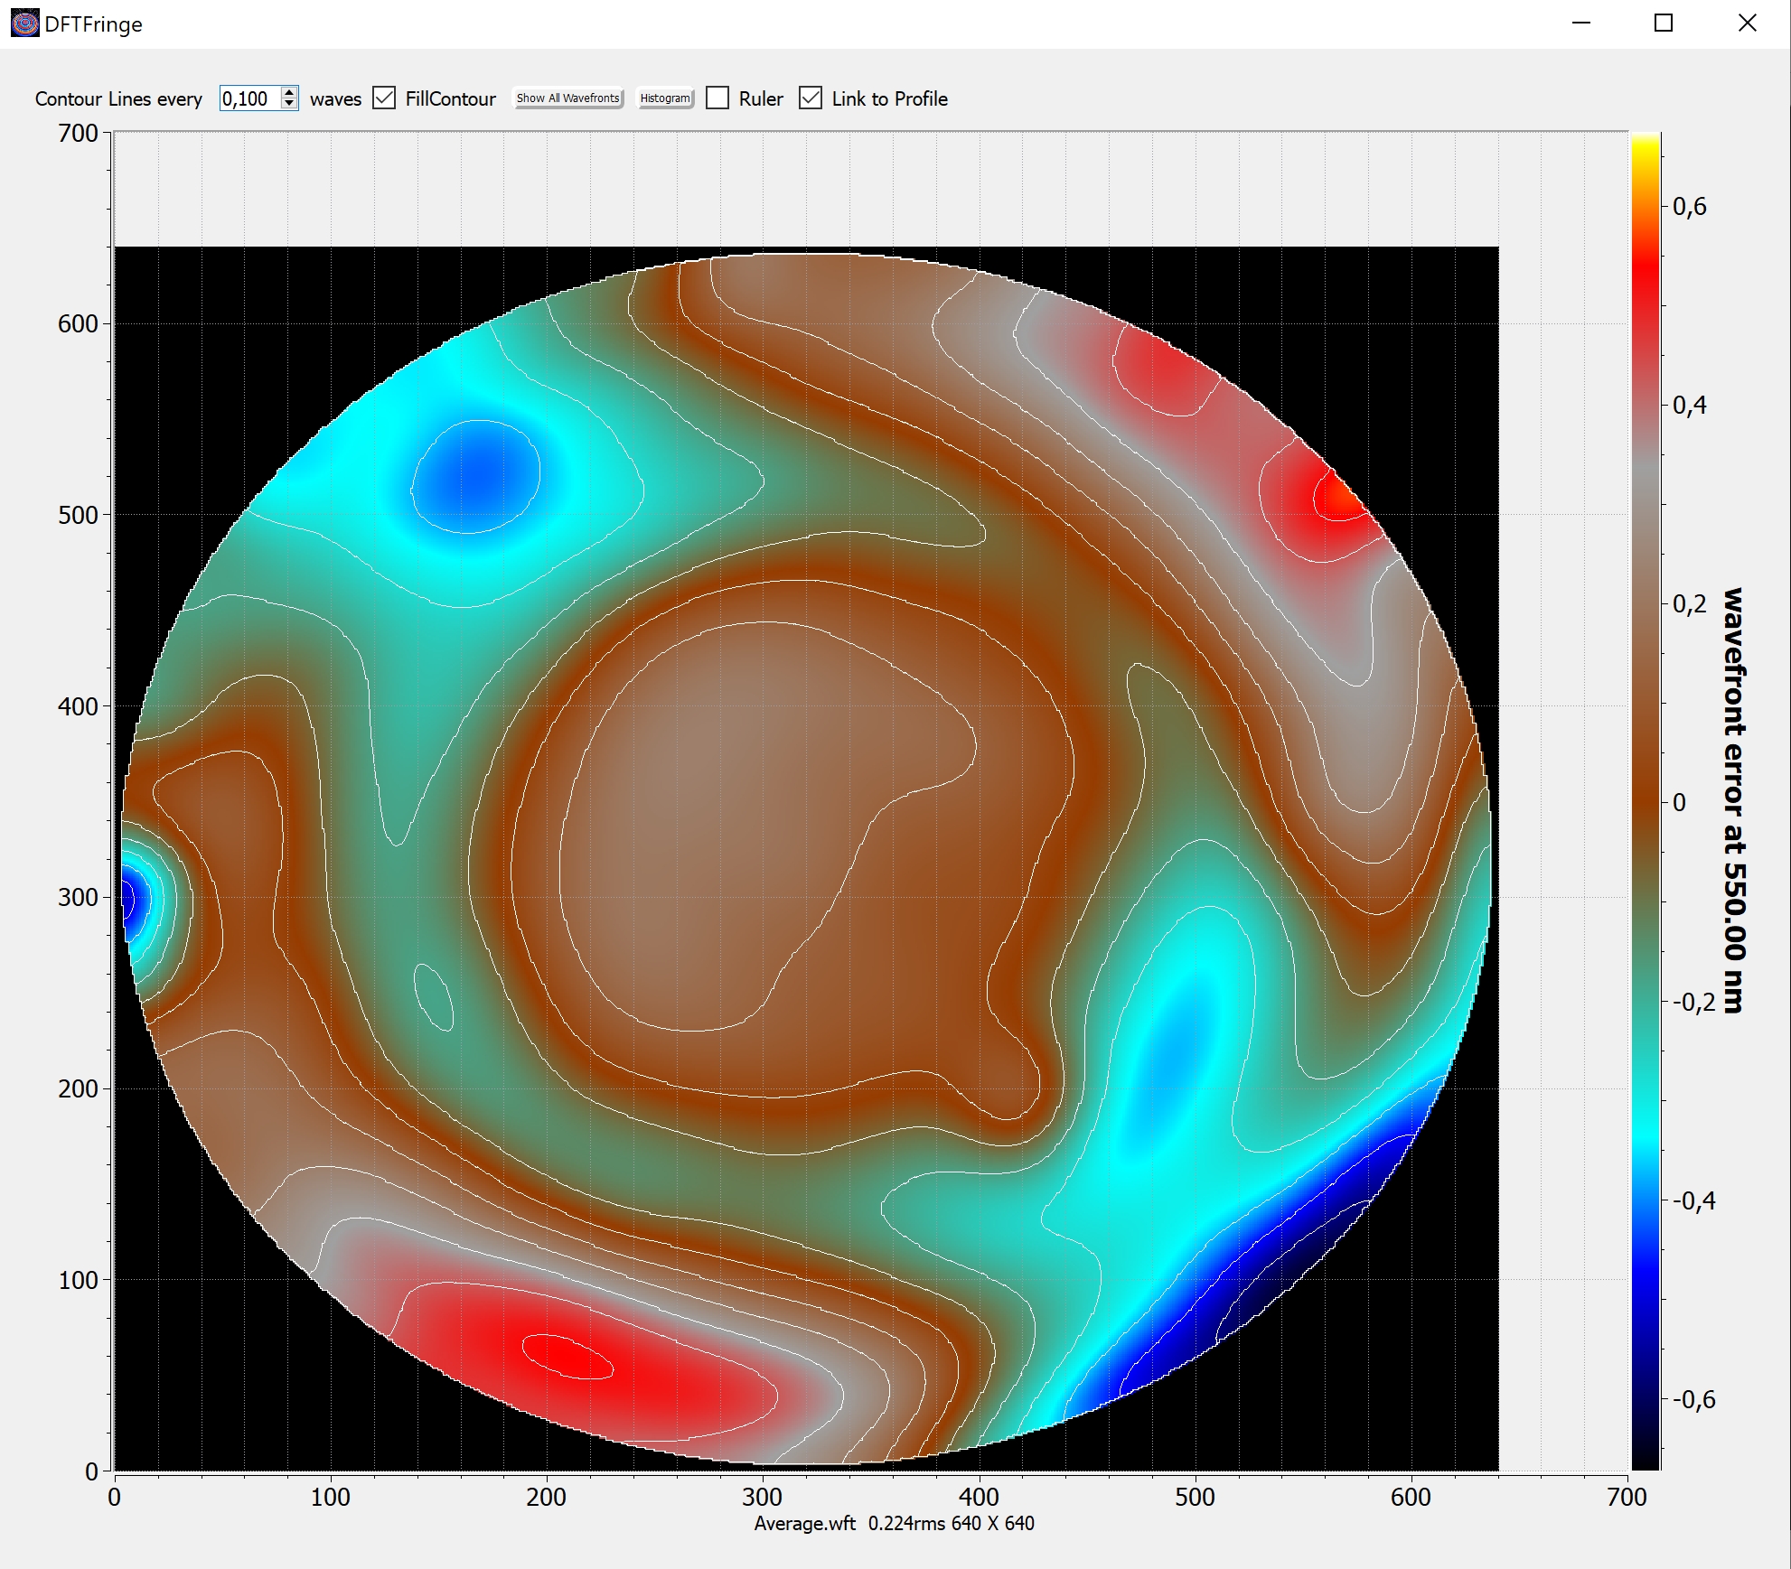The width and height of the screenshot is (1791, 1569).
Task: Decrease contour interval with the down arrow
Action: pos(289,104)
